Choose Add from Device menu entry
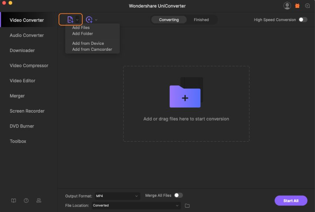The image size is (315, 212). [88, 43]
